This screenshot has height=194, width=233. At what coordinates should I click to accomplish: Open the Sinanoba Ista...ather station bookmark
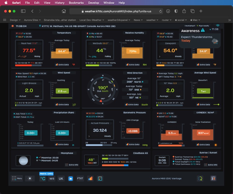click(x=60, y=20)
